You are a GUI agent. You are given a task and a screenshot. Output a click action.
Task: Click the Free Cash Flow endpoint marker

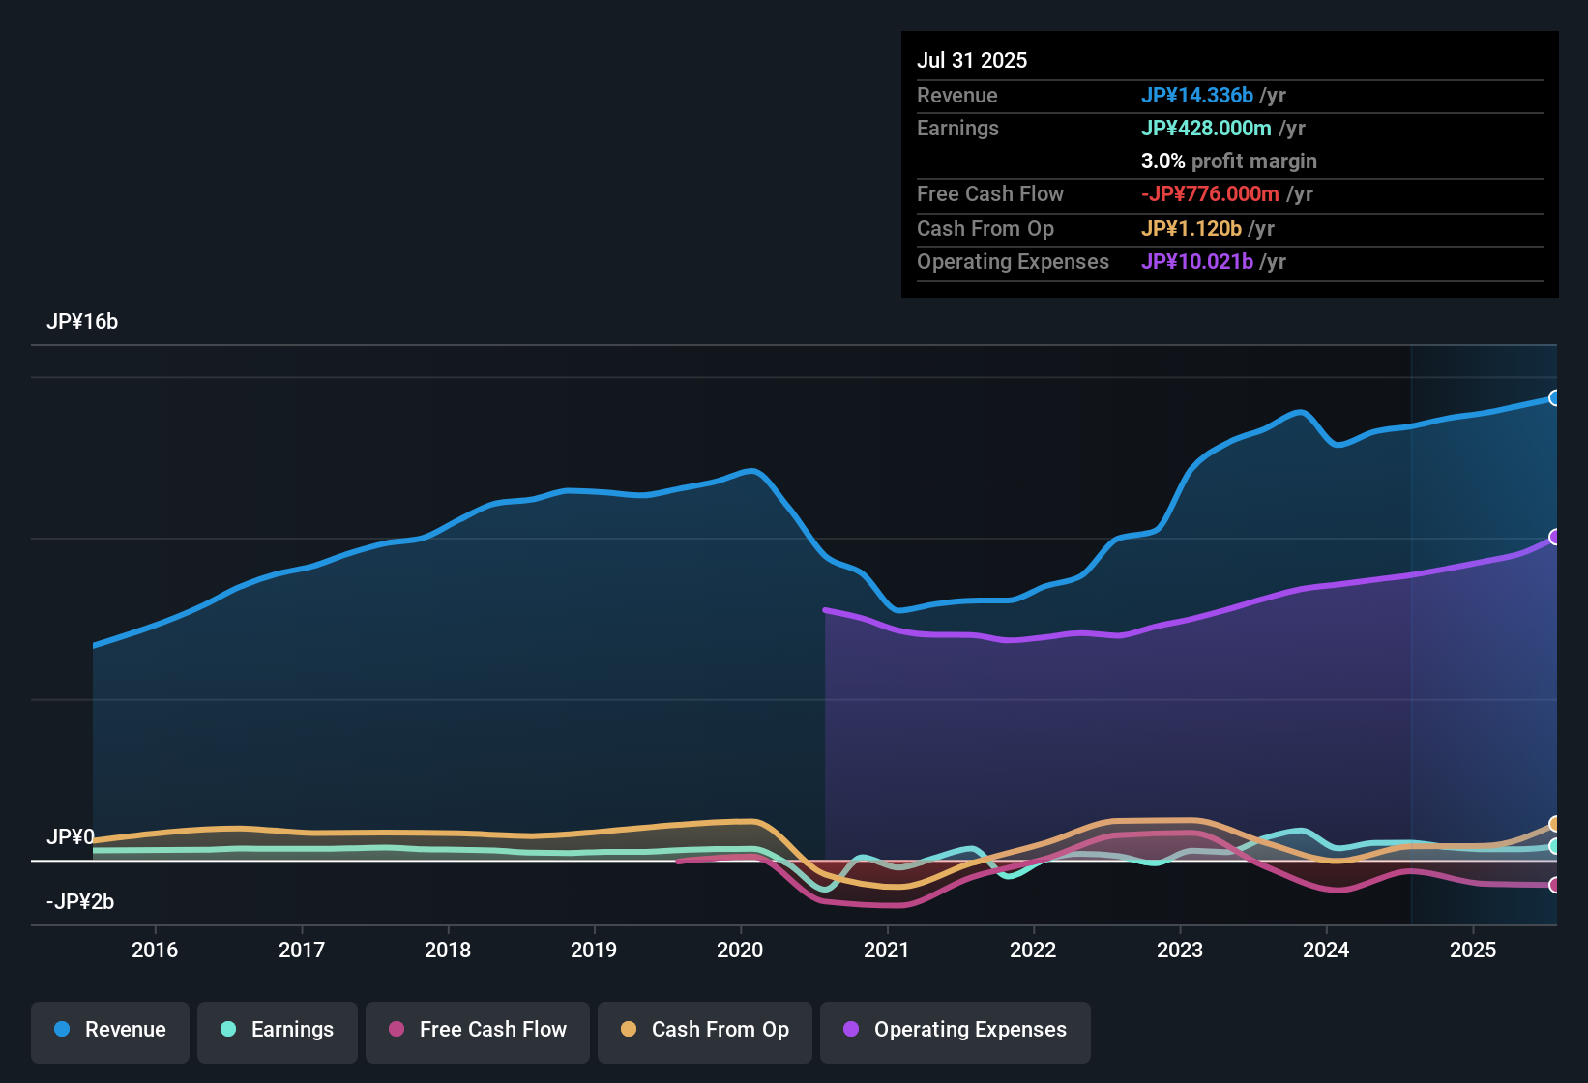(1555, 885)
